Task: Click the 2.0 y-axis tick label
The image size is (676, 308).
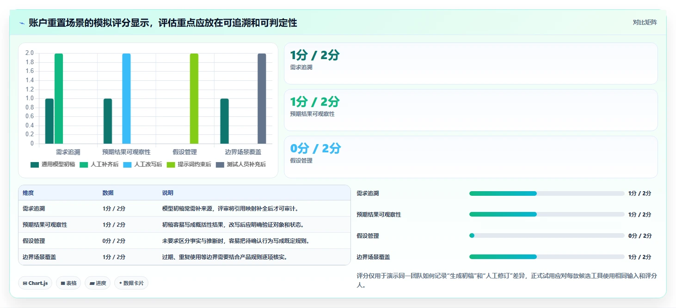Action: click(x=30, y=53)
